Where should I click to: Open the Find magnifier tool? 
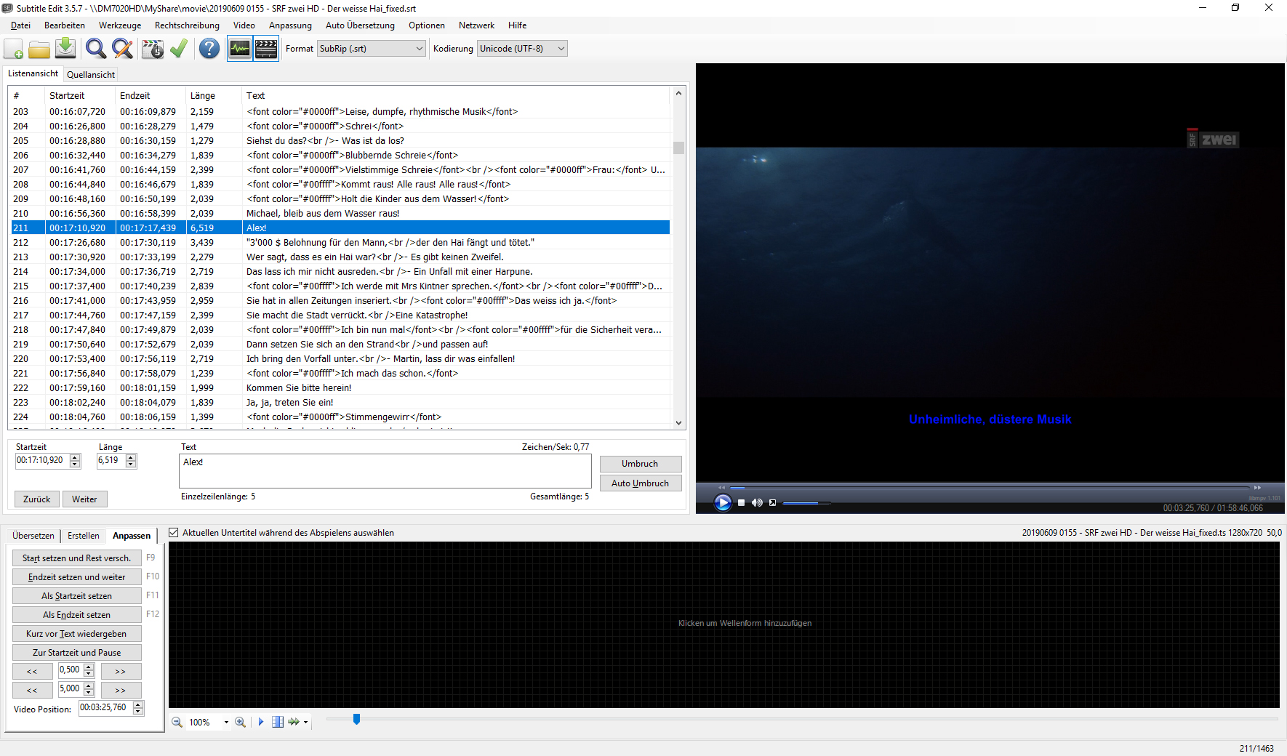95,49
